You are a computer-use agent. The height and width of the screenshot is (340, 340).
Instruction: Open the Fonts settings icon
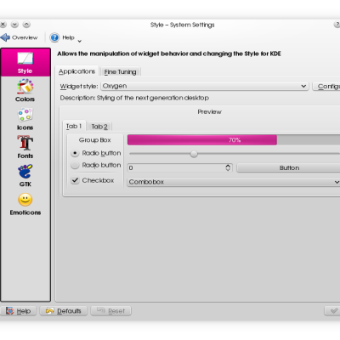click(25, 143)
